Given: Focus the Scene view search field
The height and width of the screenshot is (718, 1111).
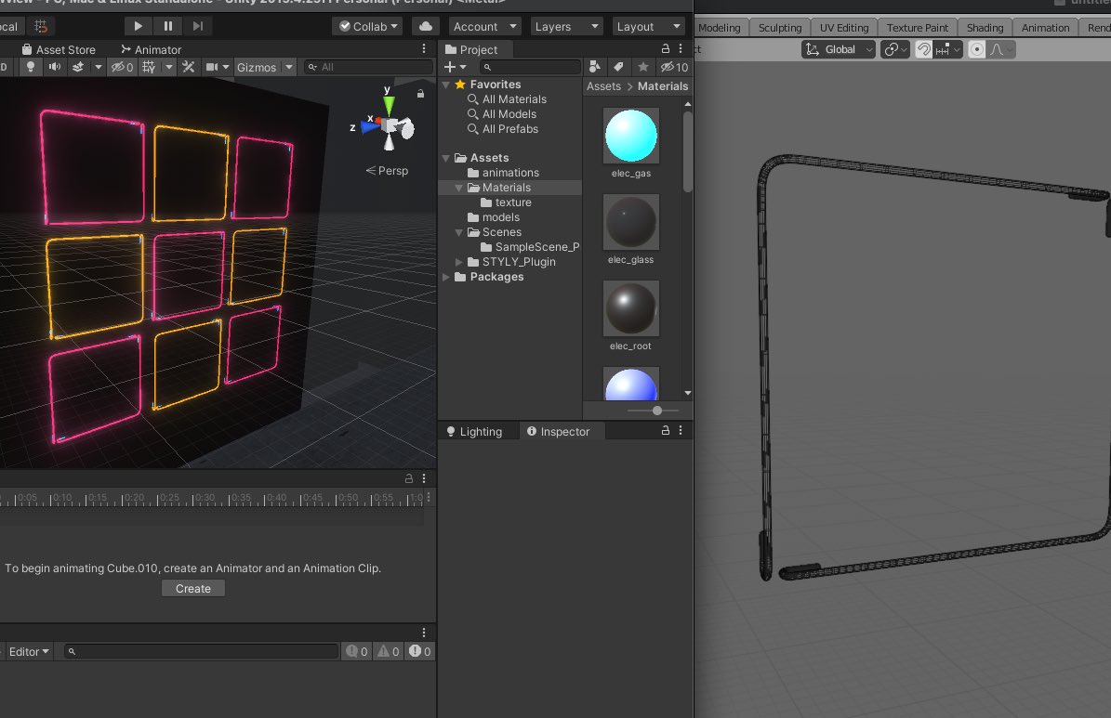Looking at the screenshot, I should (368, 67).
